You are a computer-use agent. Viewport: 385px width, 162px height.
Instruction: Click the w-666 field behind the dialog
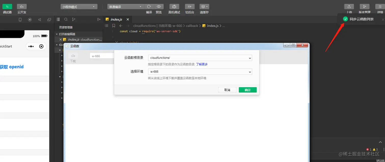click(102, 56)
